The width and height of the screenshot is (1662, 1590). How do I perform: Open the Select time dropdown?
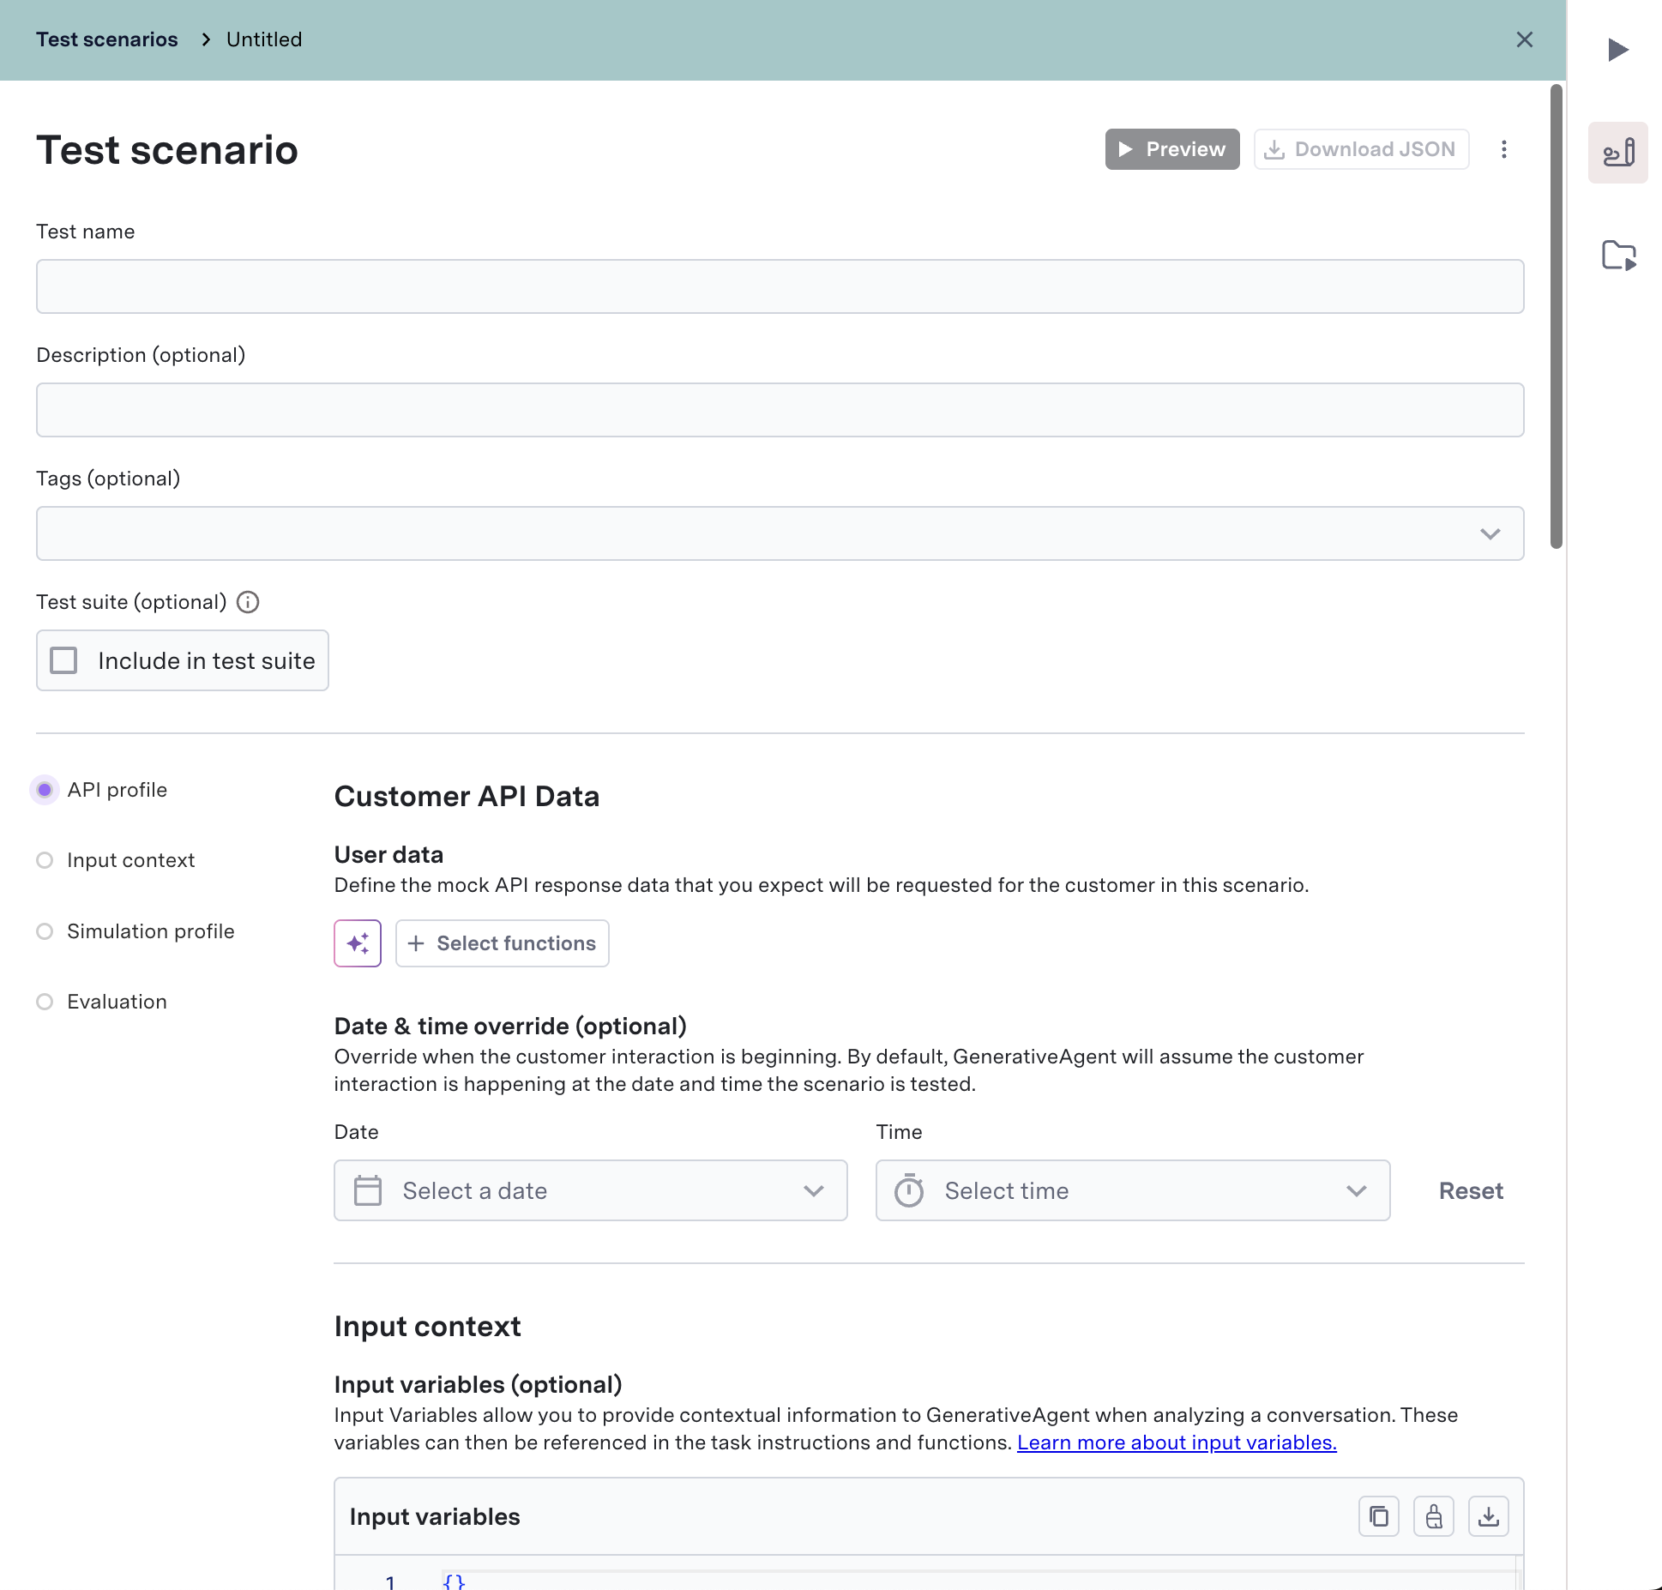tap(1133, 1190)
